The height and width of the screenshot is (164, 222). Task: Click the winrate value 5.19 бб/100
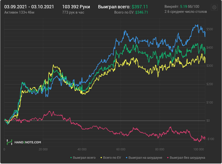click(190, 7)
